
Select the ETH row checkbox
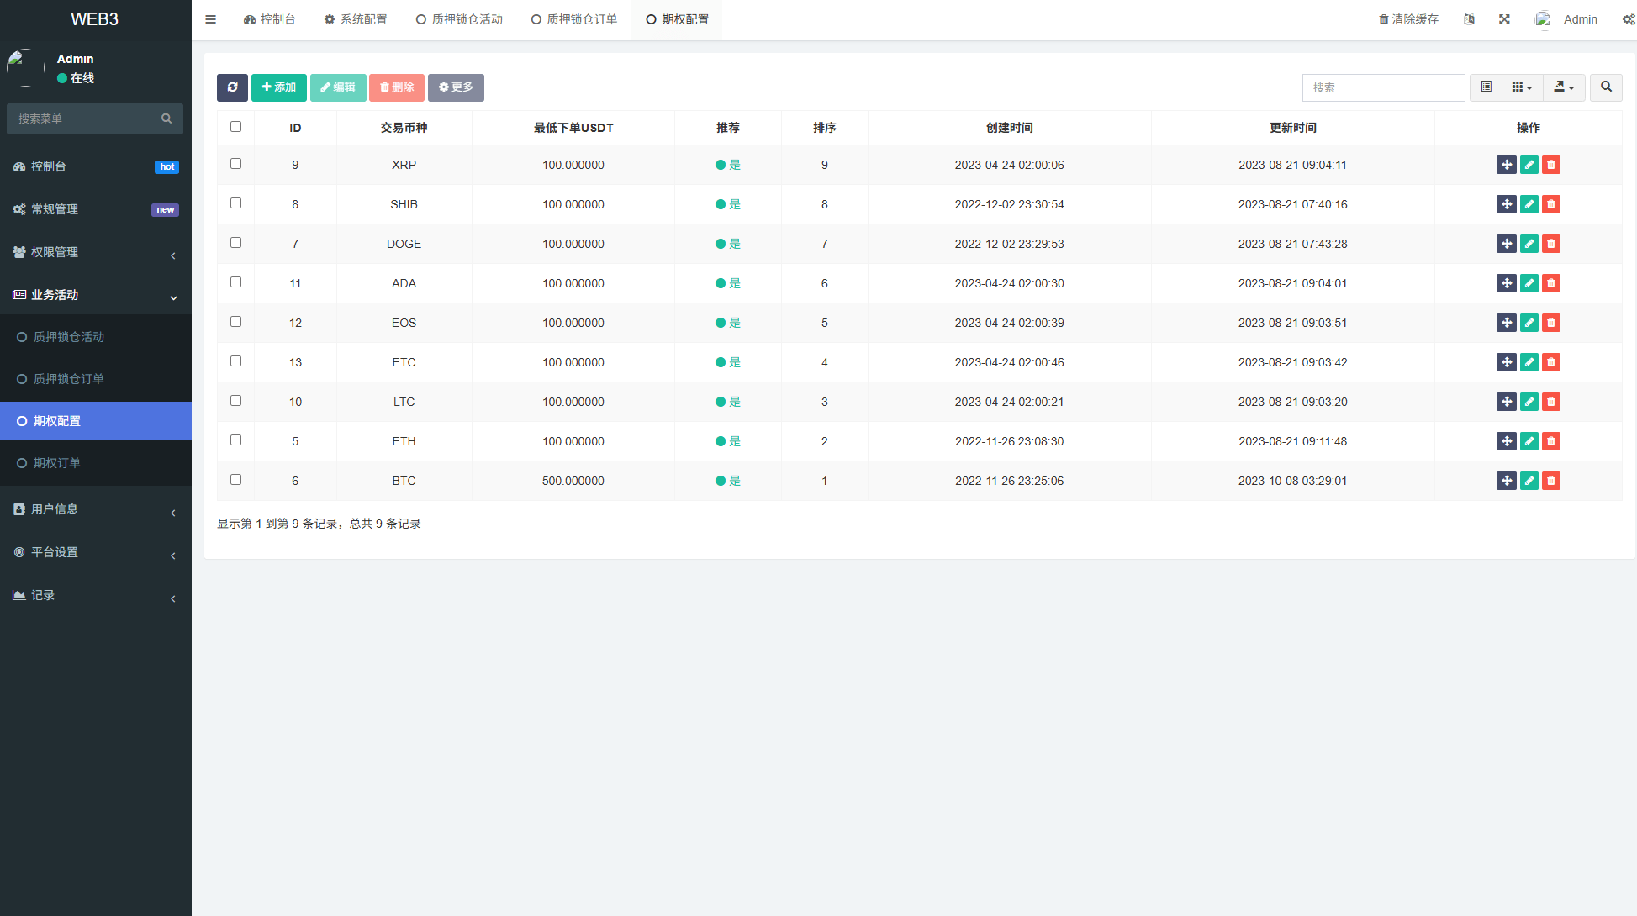tap(235, 440)
